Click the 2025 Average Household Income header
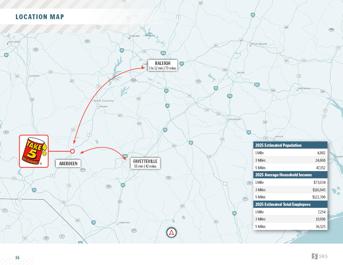The height and width of the screenshot is (265, 343). coord(290,175)
